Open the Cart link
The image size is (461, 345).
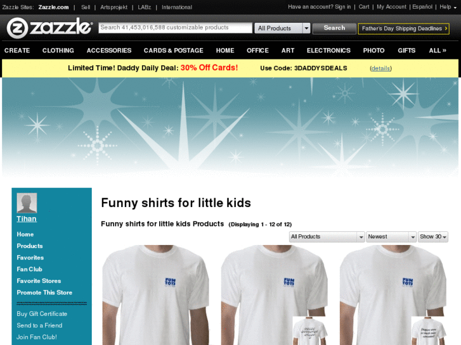tap(364, 7)
